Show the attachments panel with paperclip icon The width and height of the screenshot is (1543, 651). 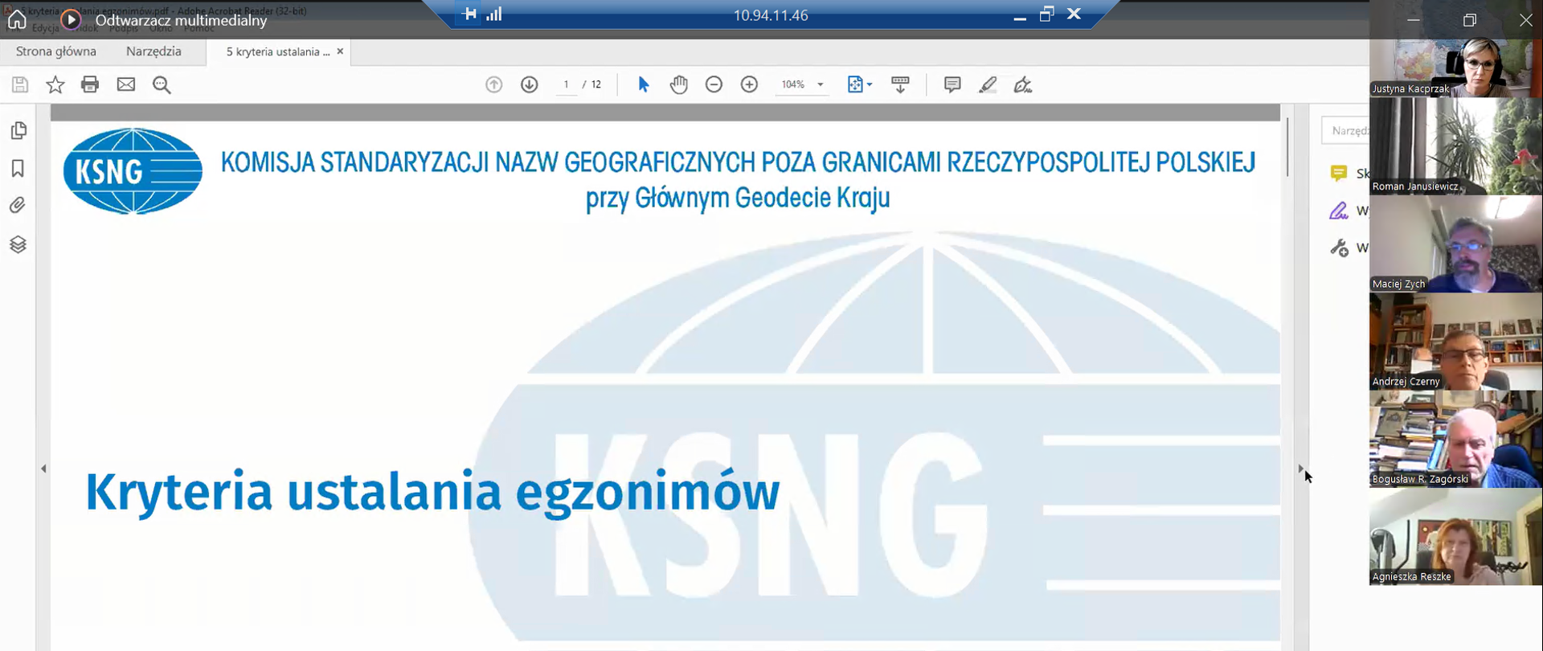18,206
